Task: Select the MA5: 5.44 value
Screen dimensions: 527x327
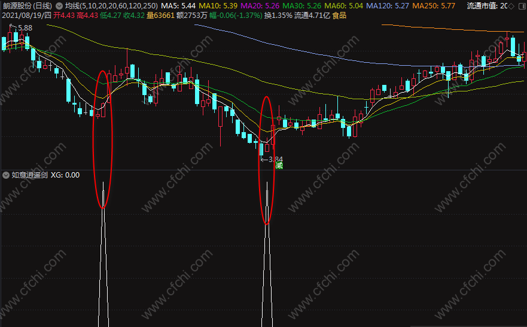Action: [x=178, y=6]
